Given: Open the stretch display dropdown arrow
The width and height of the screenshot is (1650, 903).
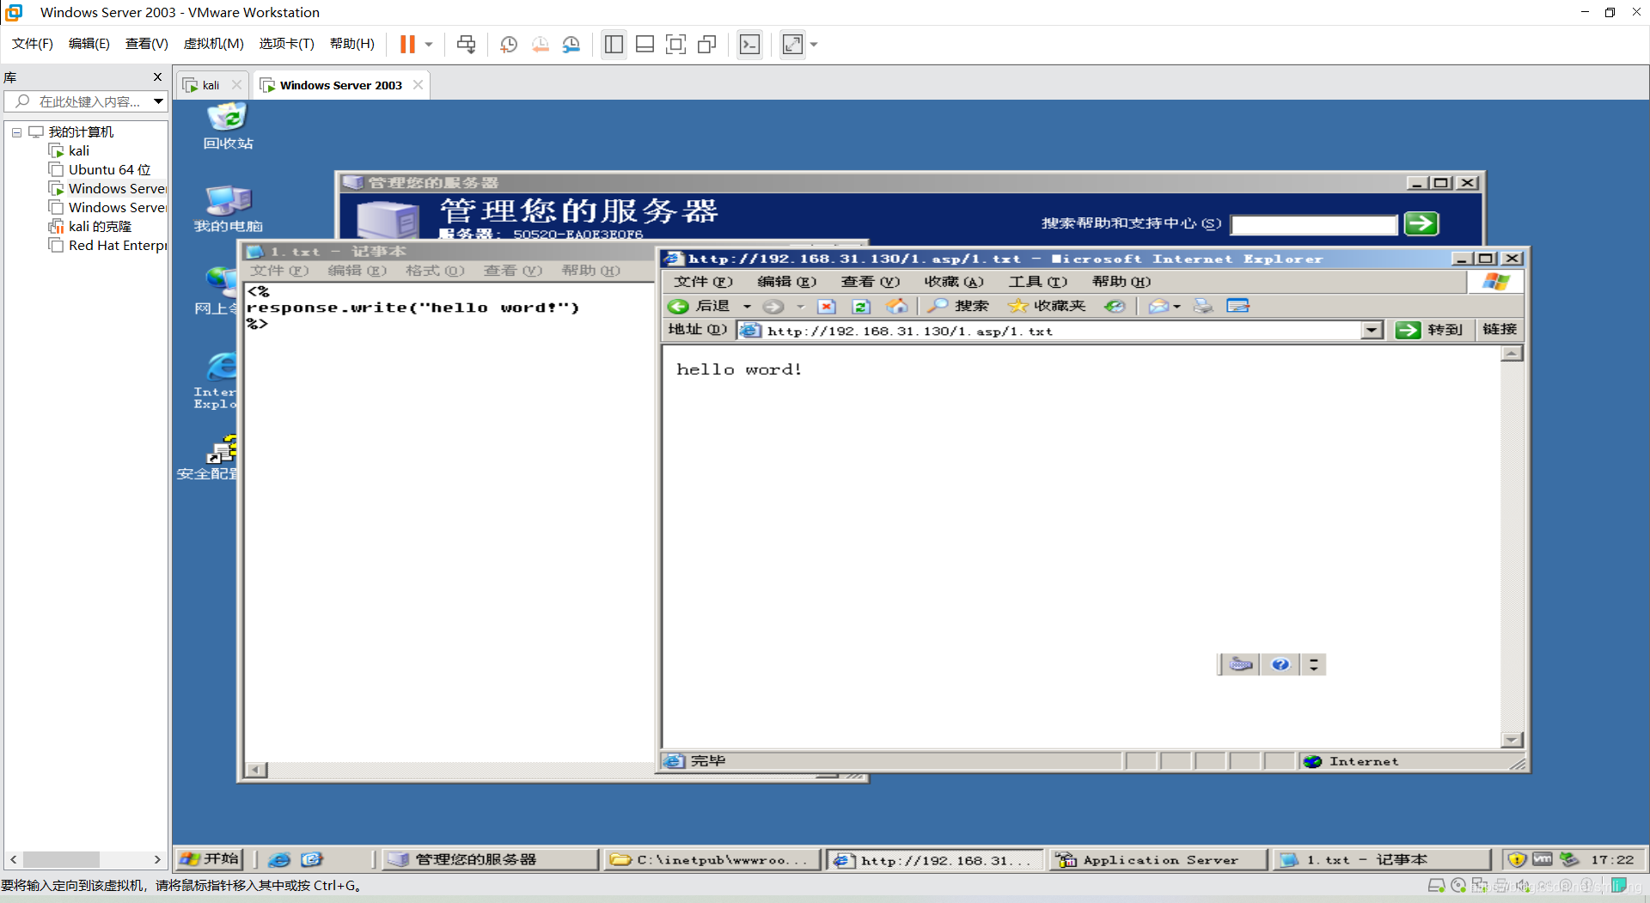Looking at the screenshot, I should point(814,44).
